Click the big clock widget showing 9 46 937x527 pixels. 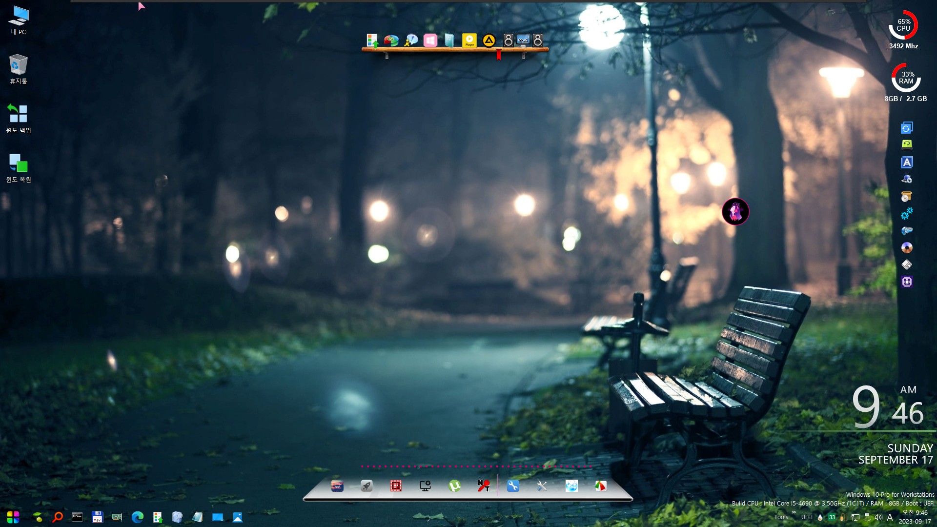(x=888, y=406)
